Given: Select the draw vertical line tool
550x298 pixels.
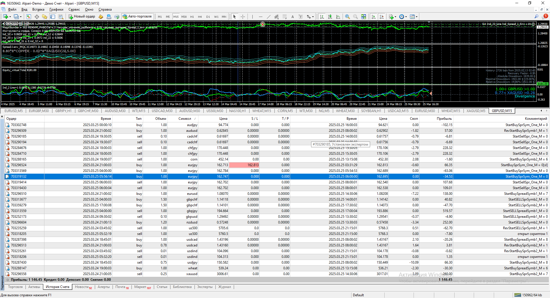Looking at the screenshot, I should pyautogui.click(x=252, y=17).
